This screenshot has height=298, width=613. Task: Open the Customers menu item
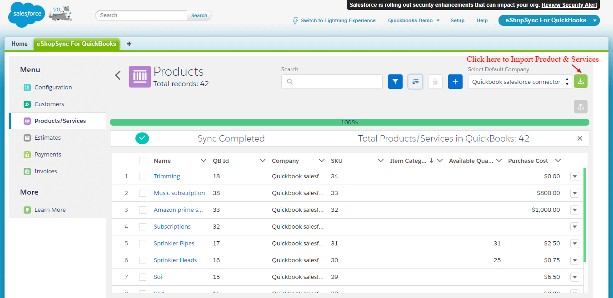click(49, 104)
